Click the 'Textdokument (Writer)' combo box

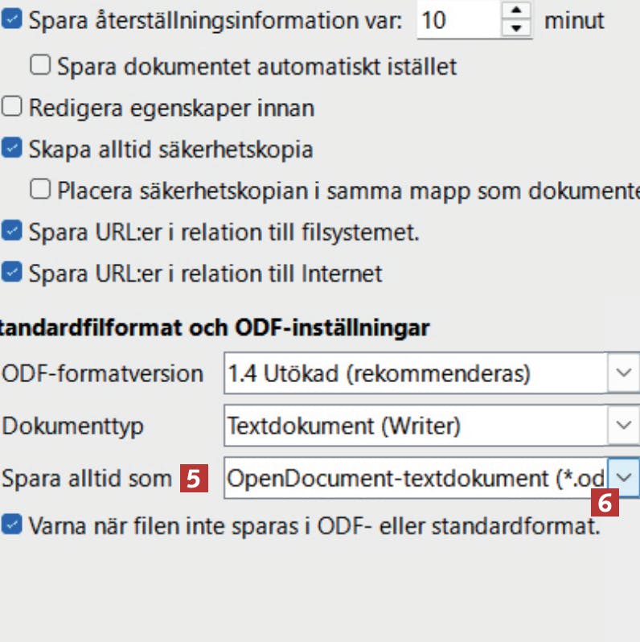pos(414,426)
